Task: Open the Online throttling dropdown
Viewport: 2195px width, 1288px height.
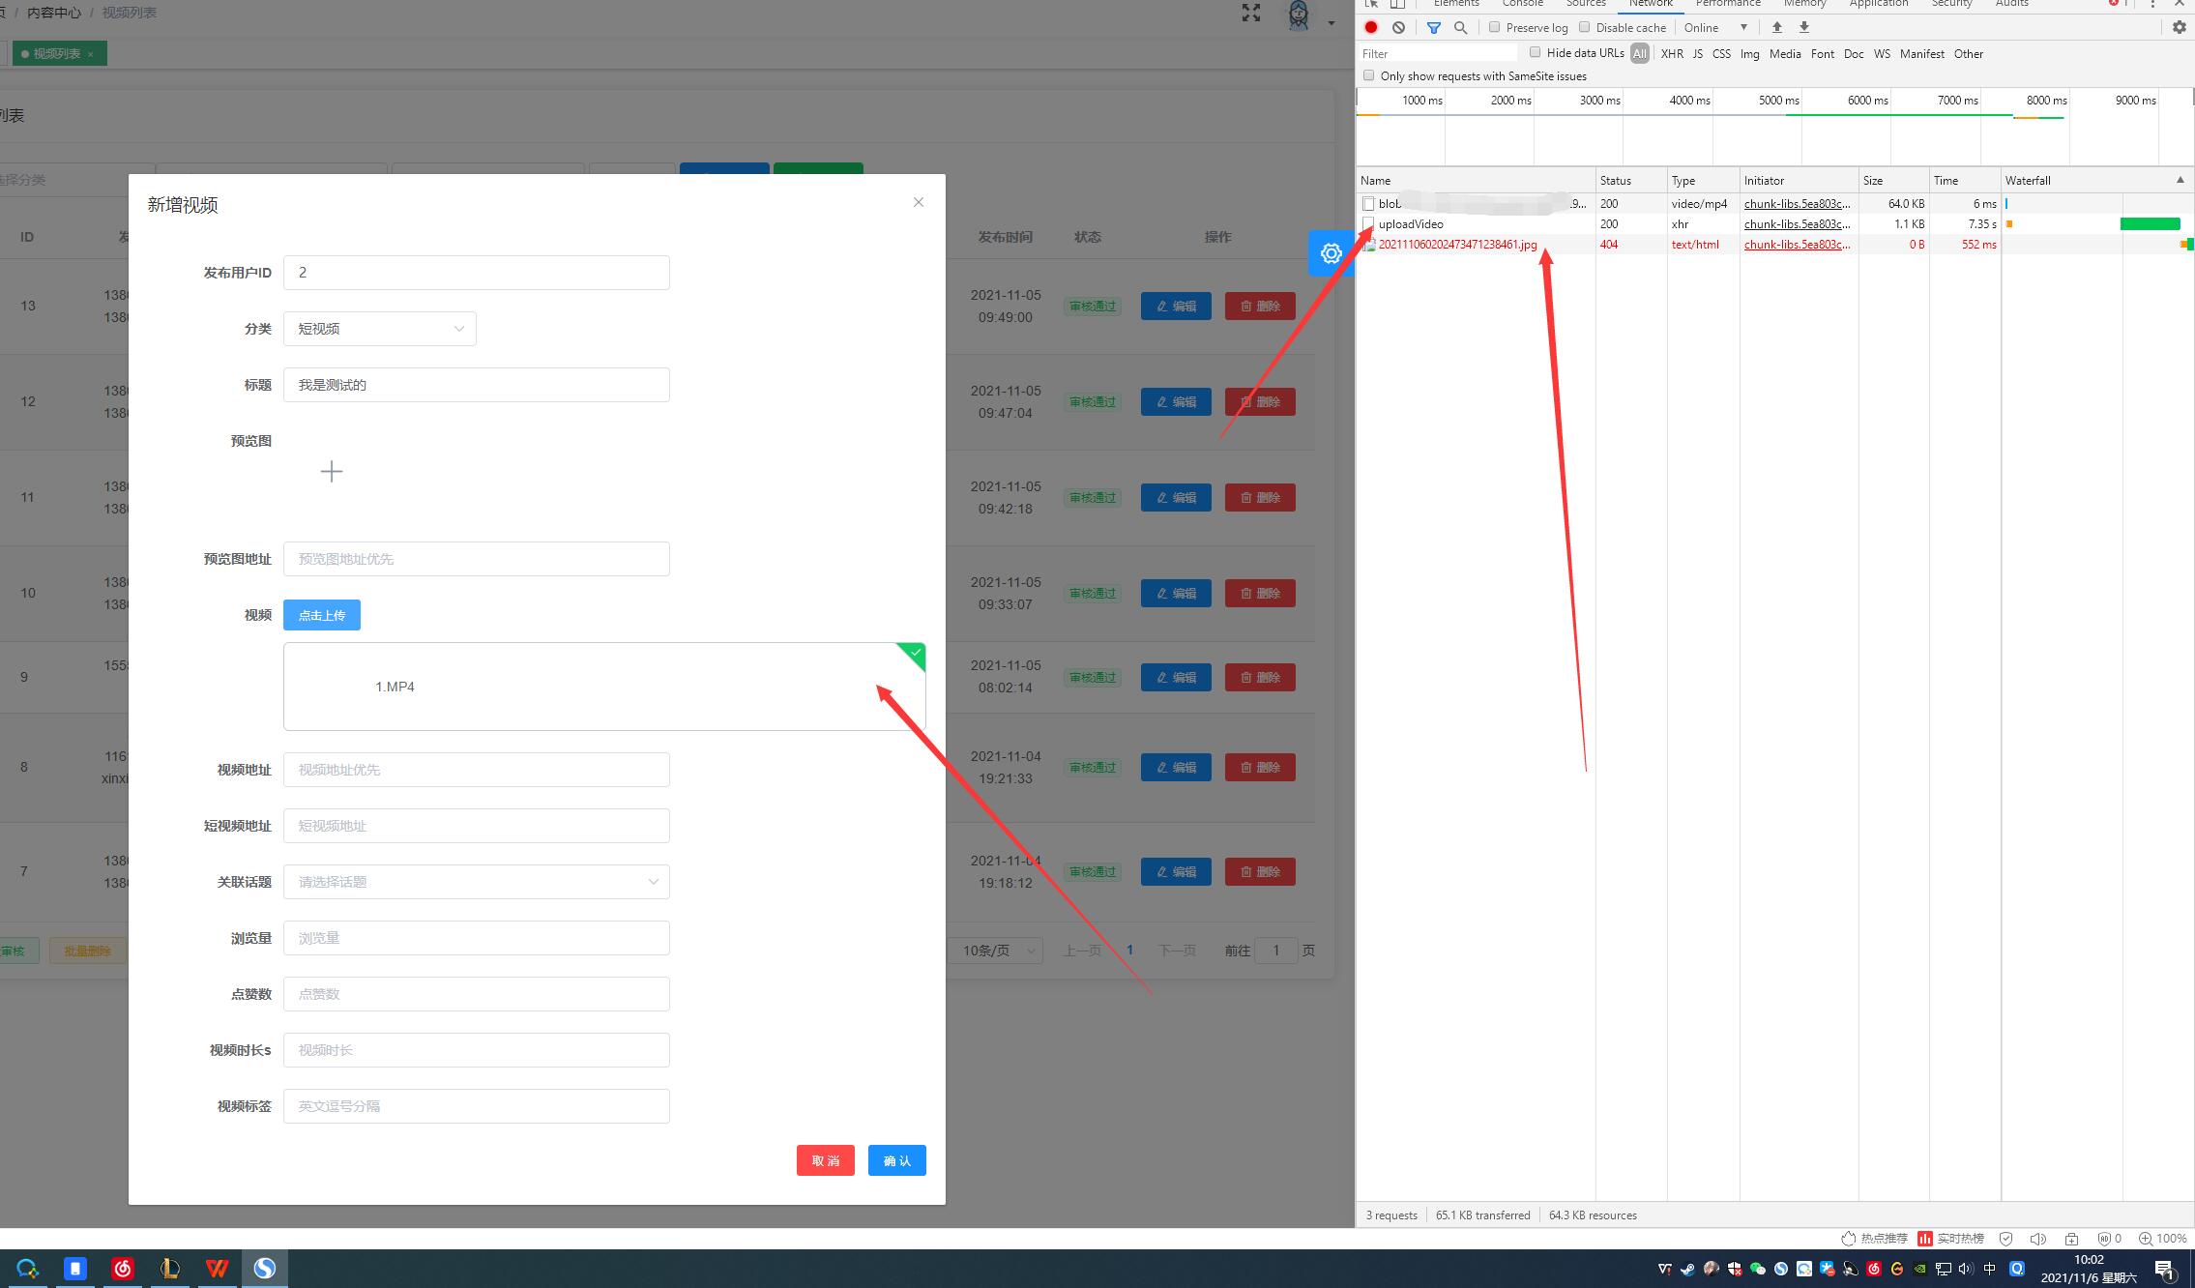Action: point(1715,27)
